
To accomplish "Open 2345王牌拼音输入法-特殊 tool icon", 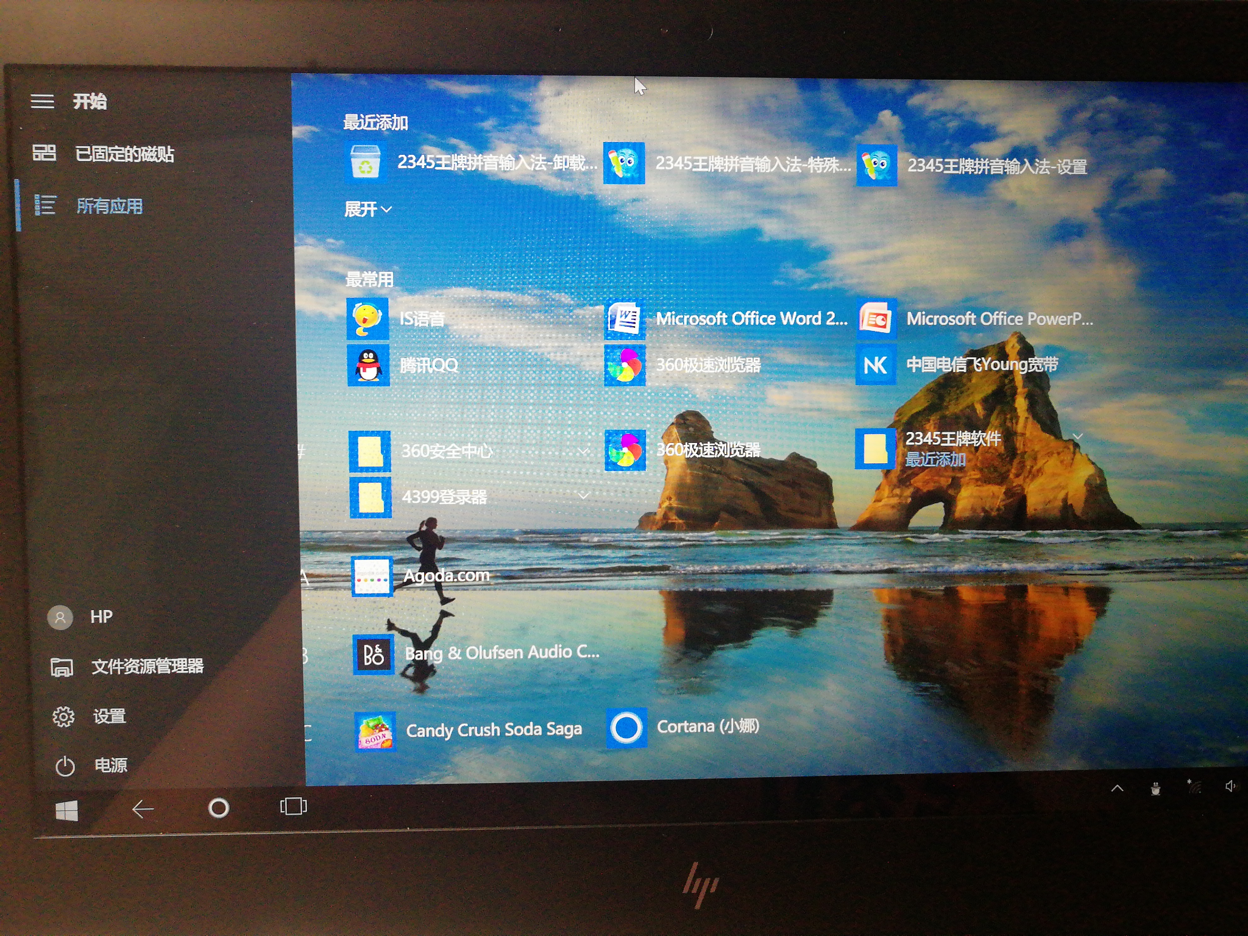I will (624, 163).
